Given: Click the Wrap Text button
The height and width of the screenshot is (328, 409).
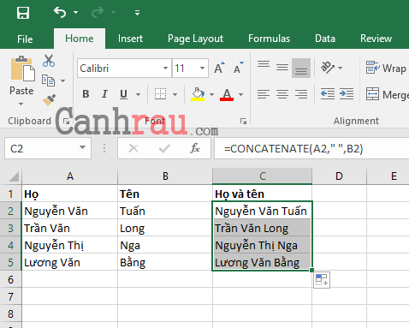Looking at the screenshot, I should click(x=387, y=68).
